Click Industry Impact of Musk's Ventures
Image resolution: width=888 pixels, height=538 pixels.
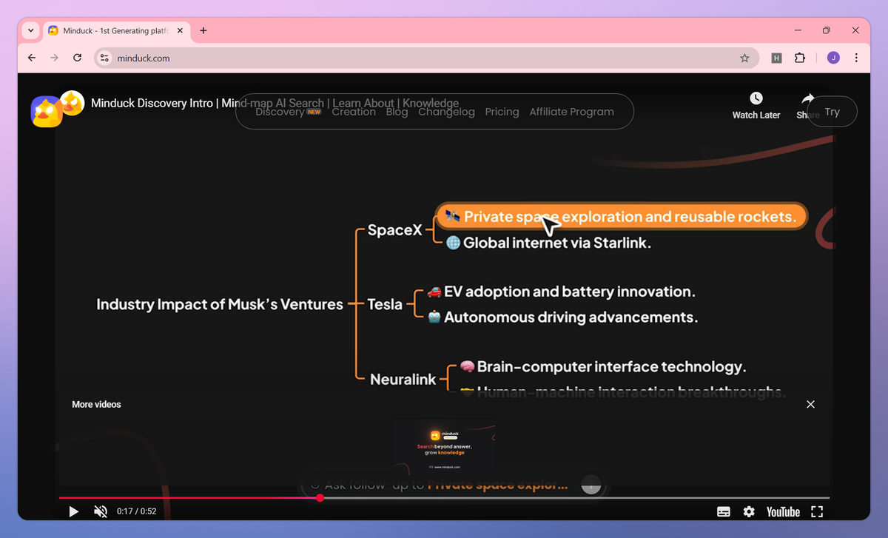pos(220,304)
